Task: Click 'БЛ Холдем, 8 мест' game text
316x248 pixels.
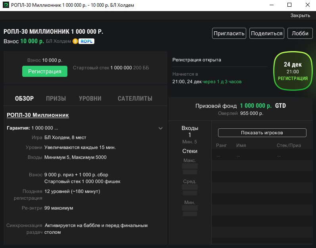Action: 65,137
